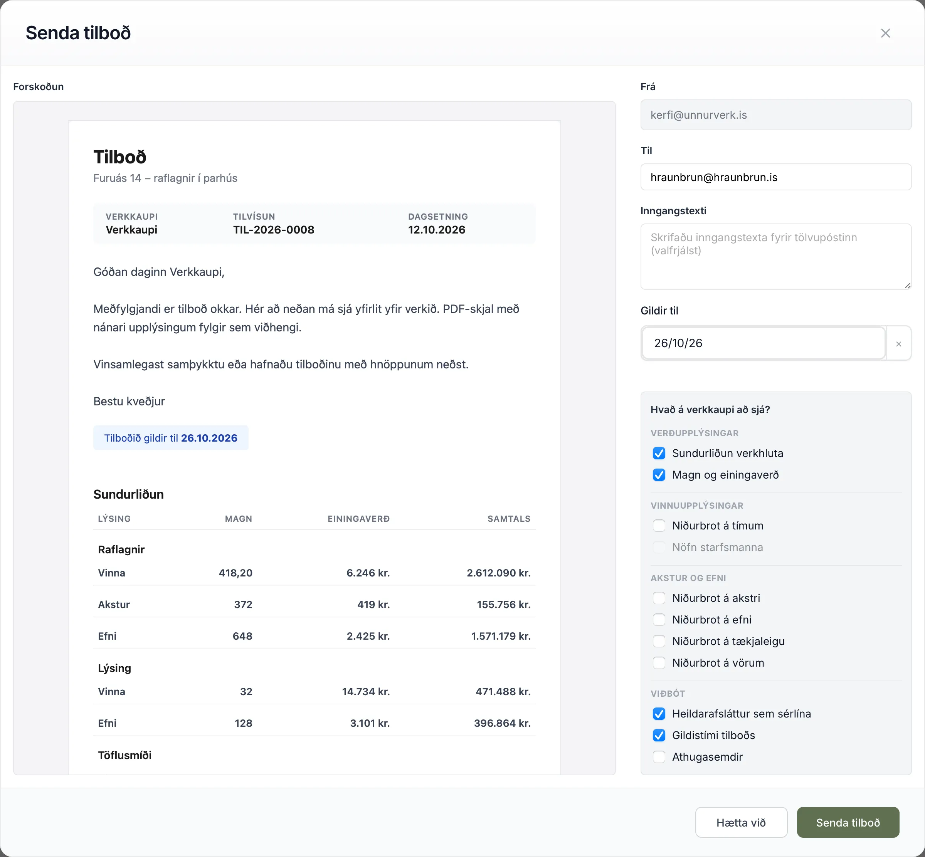This screenshot has width=925, height=857.
Task: Click the 2.612.090 kr. total
Action: pyautogui.click(x=499, y=573)
